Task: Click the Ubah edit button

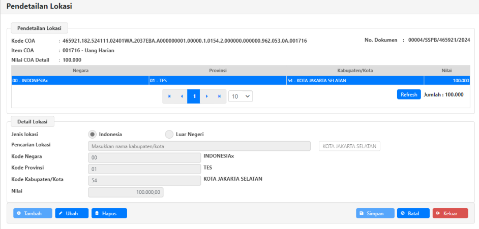Action: [72, 213]
